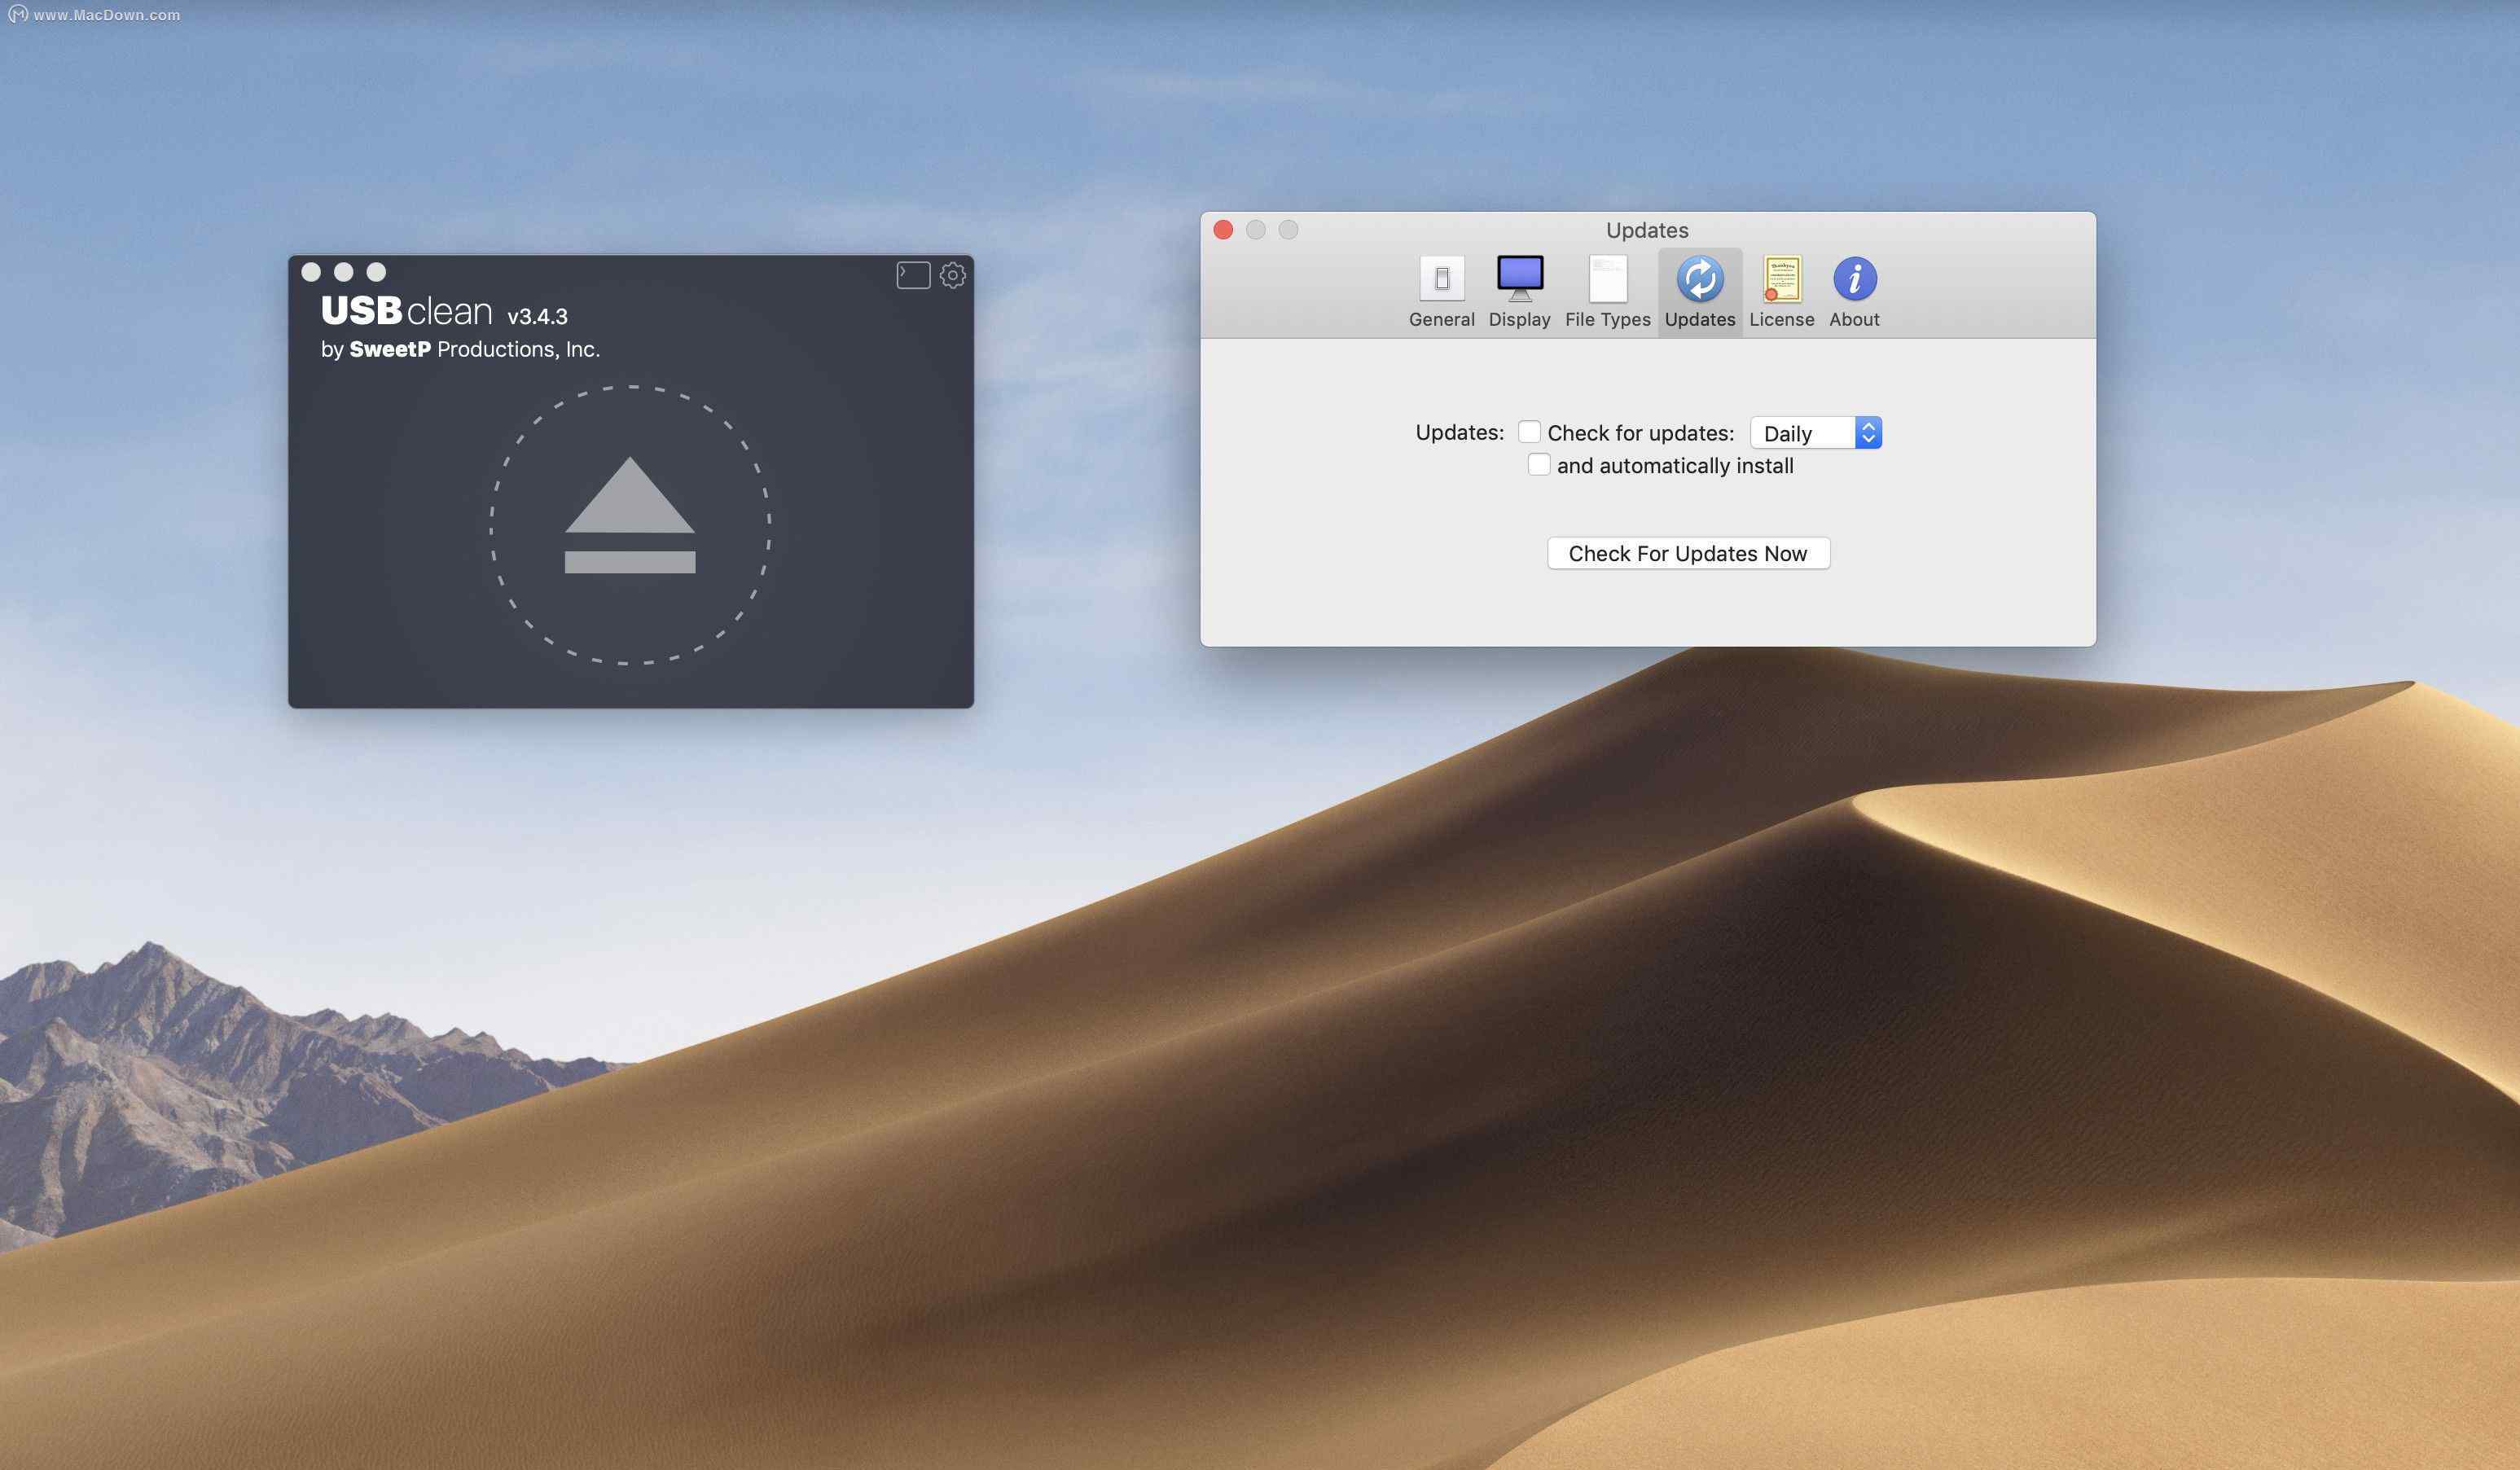The width and height of the screenshot is (2520, 1470).
Task: Enable the Check for updates checkbox
Action: click(1529, 432)
